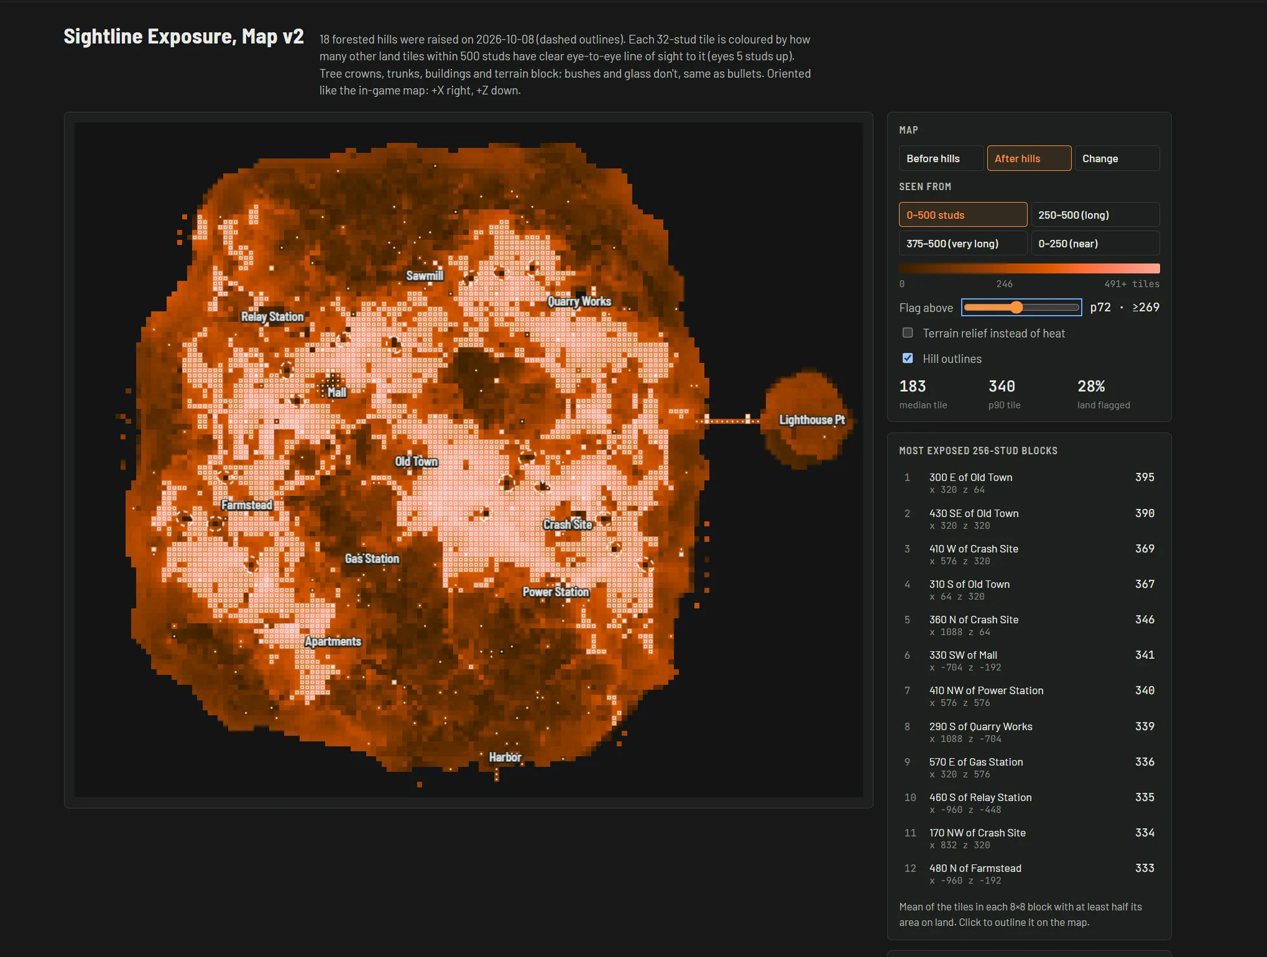Image resolution: width=1267 pixels, height=957 pixels.
Task: Outline block 300 E of Old Town
Action: 1029,483
